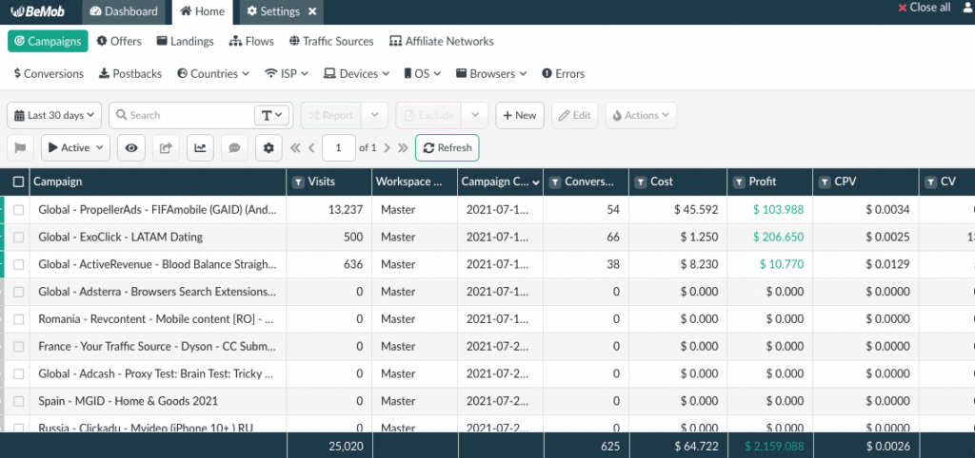This screenshot has width=975, height=458.
Task: Click the comment bubble icon button
Action: [234, 147]
